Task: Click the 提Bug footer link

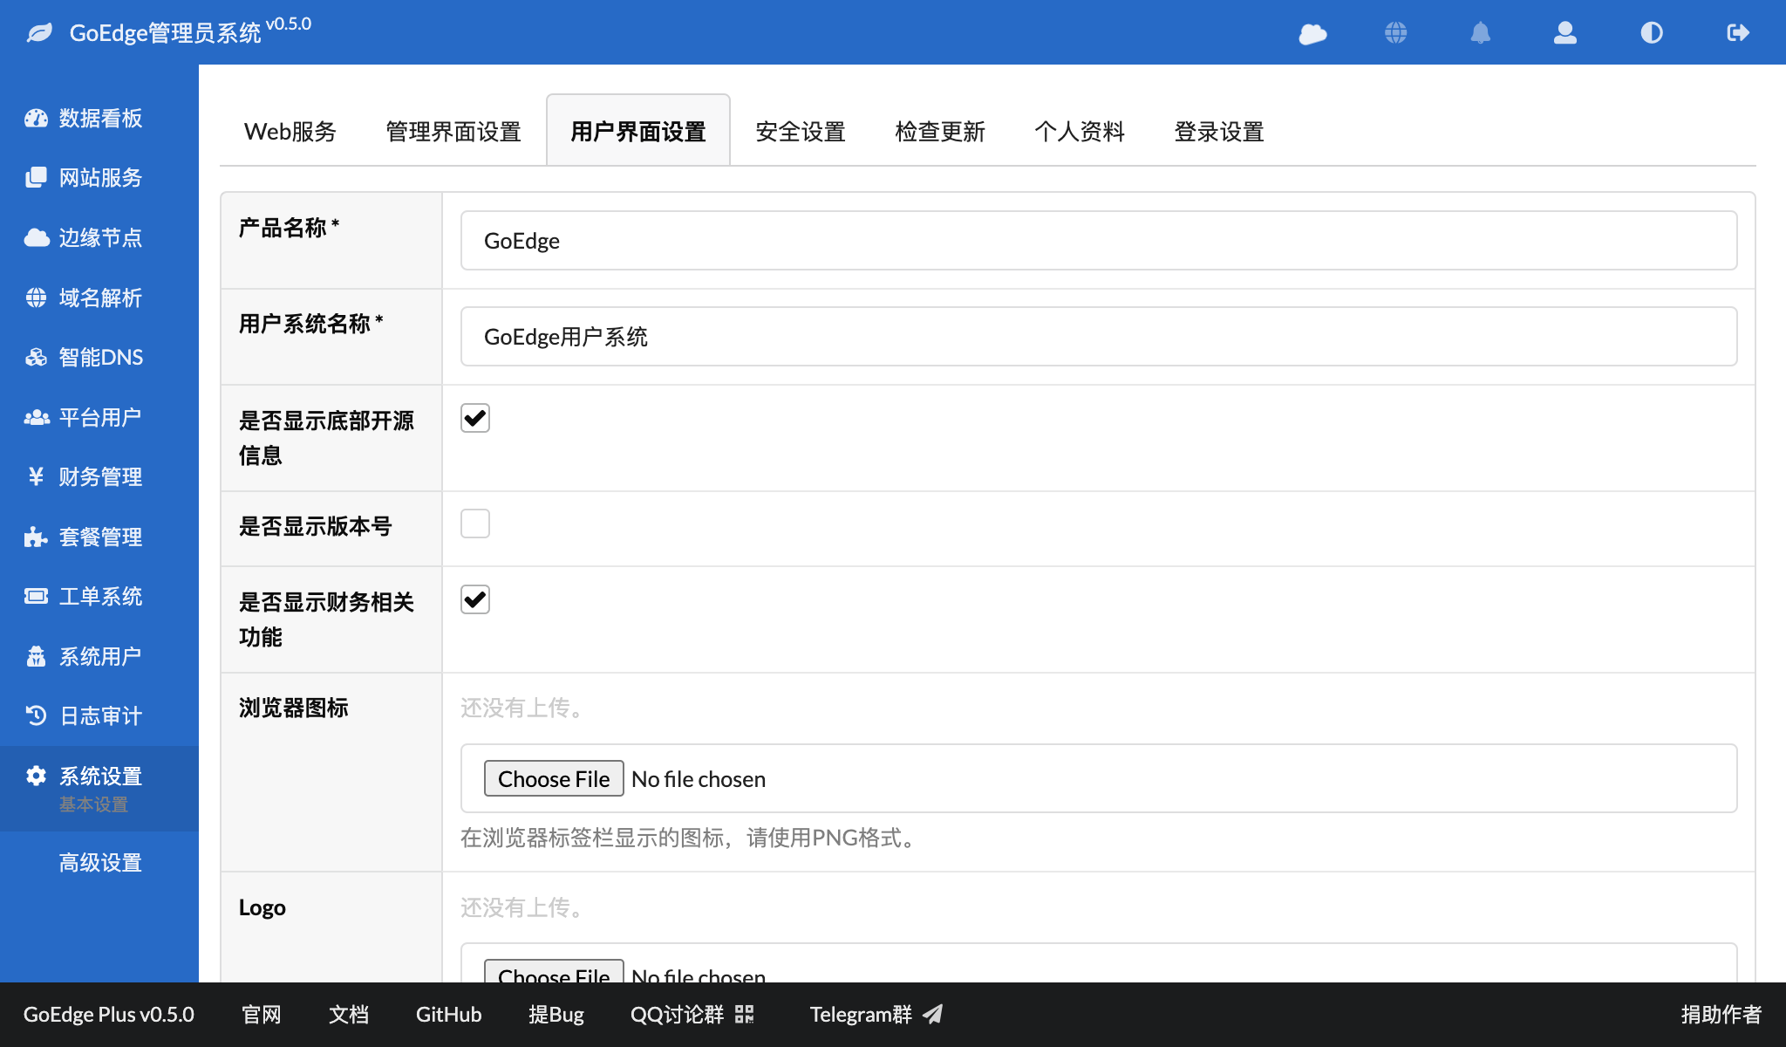Action: coord(556,1014)
